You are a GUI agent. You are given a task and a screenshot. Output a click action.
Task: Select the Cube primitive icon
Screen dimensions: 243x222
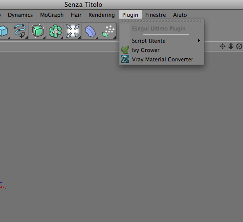[4, 31]
